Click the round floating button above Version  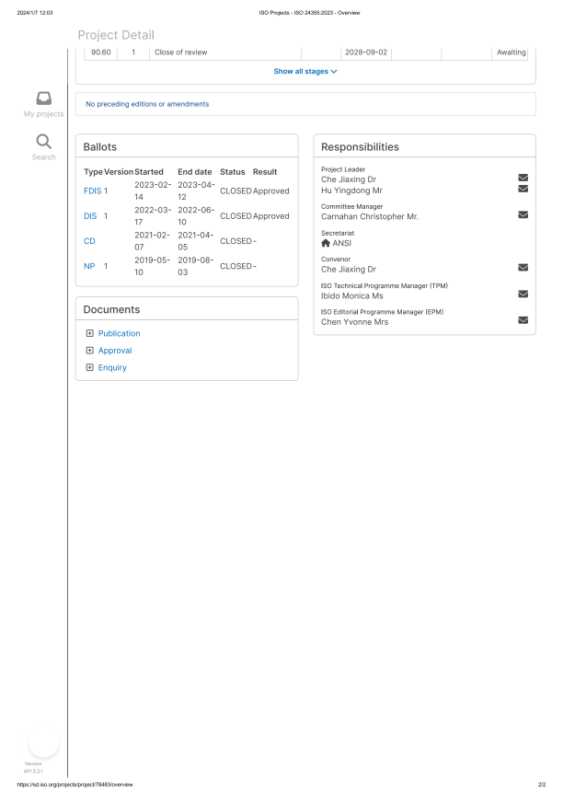43,741
